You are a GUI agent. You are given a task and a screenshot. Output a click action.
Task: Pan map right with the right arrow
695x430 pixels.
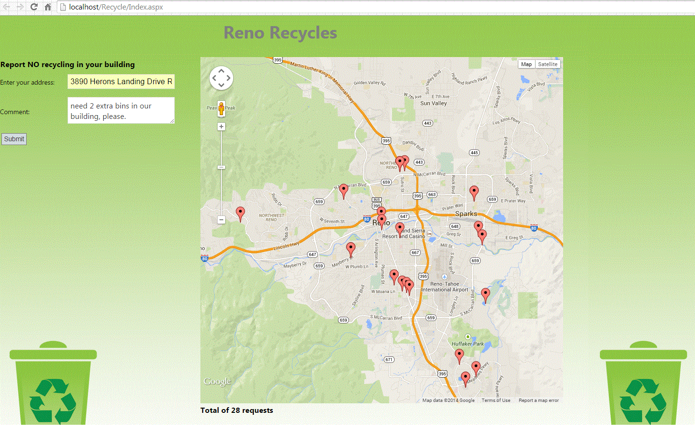228,78
